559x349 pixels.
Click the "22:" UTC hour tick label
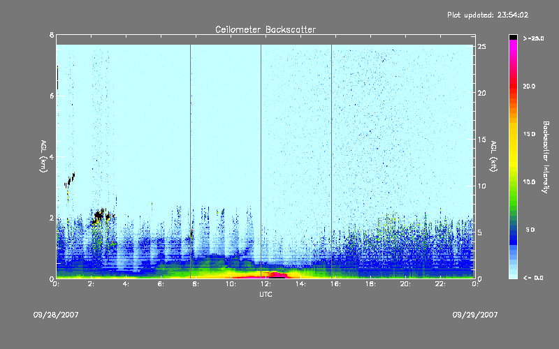click(440, 284)
